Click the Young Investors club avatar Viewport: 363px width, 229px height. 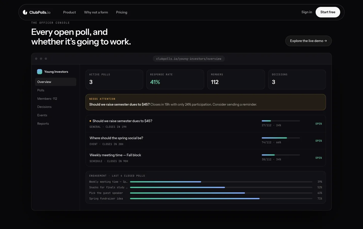tap(39, 72)
